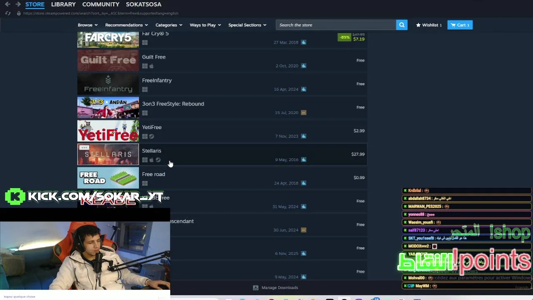533x300 pixels.
Task: Click the Windows icon under Free road
Action: point(145,183)
